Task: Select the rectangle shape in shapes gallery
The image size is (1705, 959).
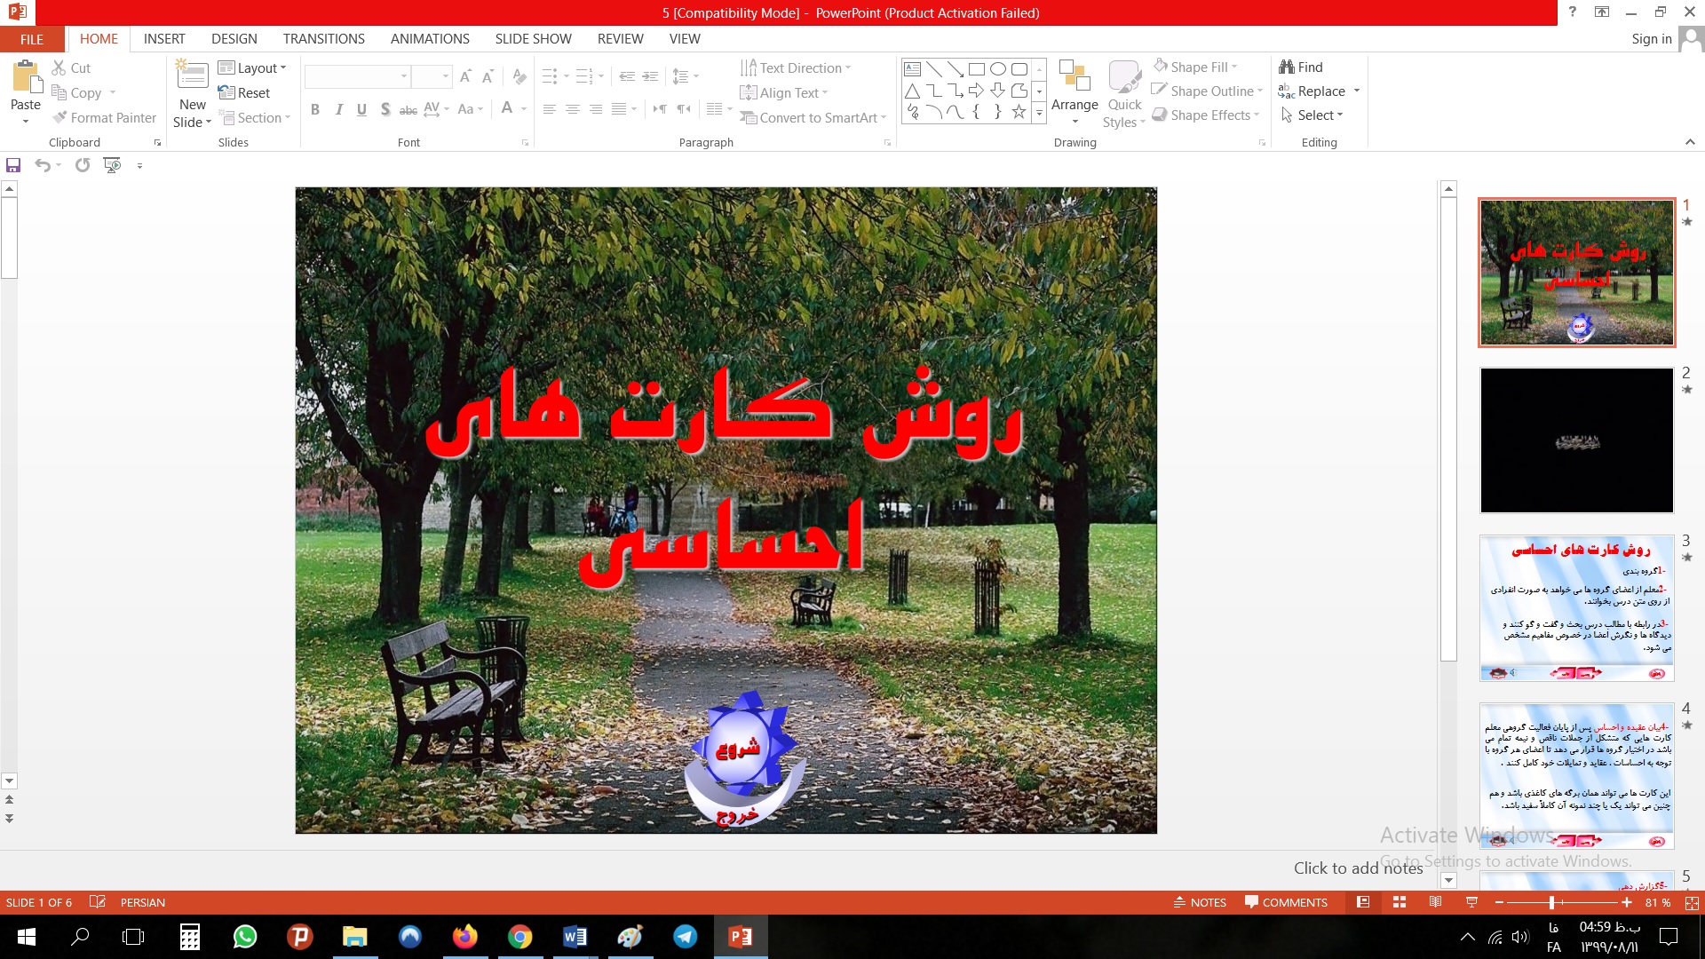Action: 976,69
